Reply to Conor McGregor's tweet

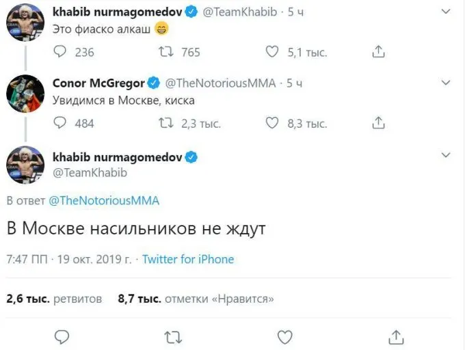click(61, 123)
